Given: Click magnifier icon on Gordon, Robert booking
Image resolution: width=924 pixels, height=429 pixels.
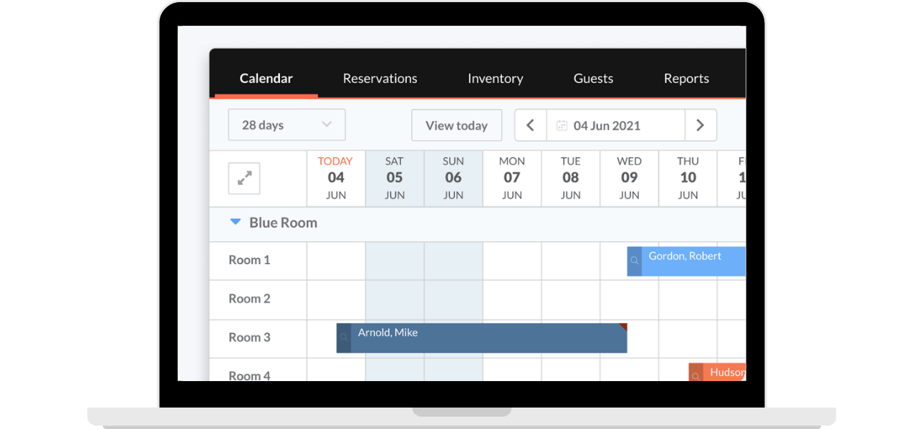Looking at the screenshot, I should click(634, 262).
